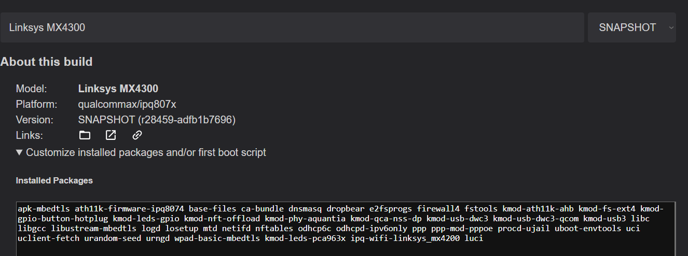Click the SNAPSHOT r28459 version text
The image size is (688, 256).
157,120
